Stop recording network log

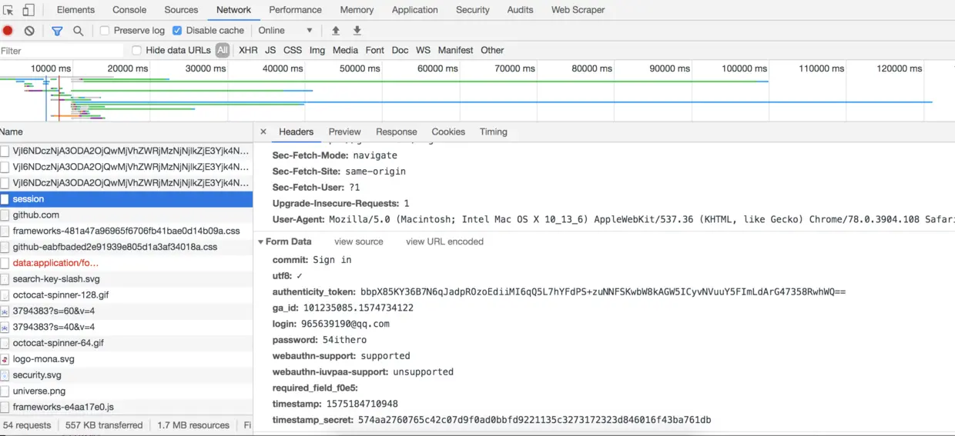coord(8,31)
